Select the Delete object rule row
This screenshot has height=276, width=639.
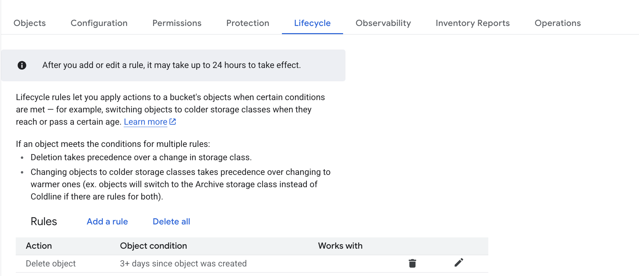tap(51, 264)
